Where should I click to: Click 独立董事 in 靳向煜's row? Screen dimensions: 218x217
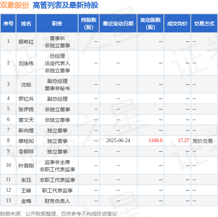57,130
